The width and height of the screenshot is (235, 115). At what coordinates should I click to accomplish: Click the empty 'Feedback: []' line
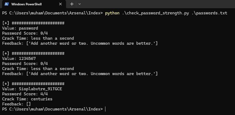17,104
